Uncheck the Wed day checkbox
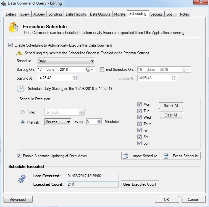 139,117
